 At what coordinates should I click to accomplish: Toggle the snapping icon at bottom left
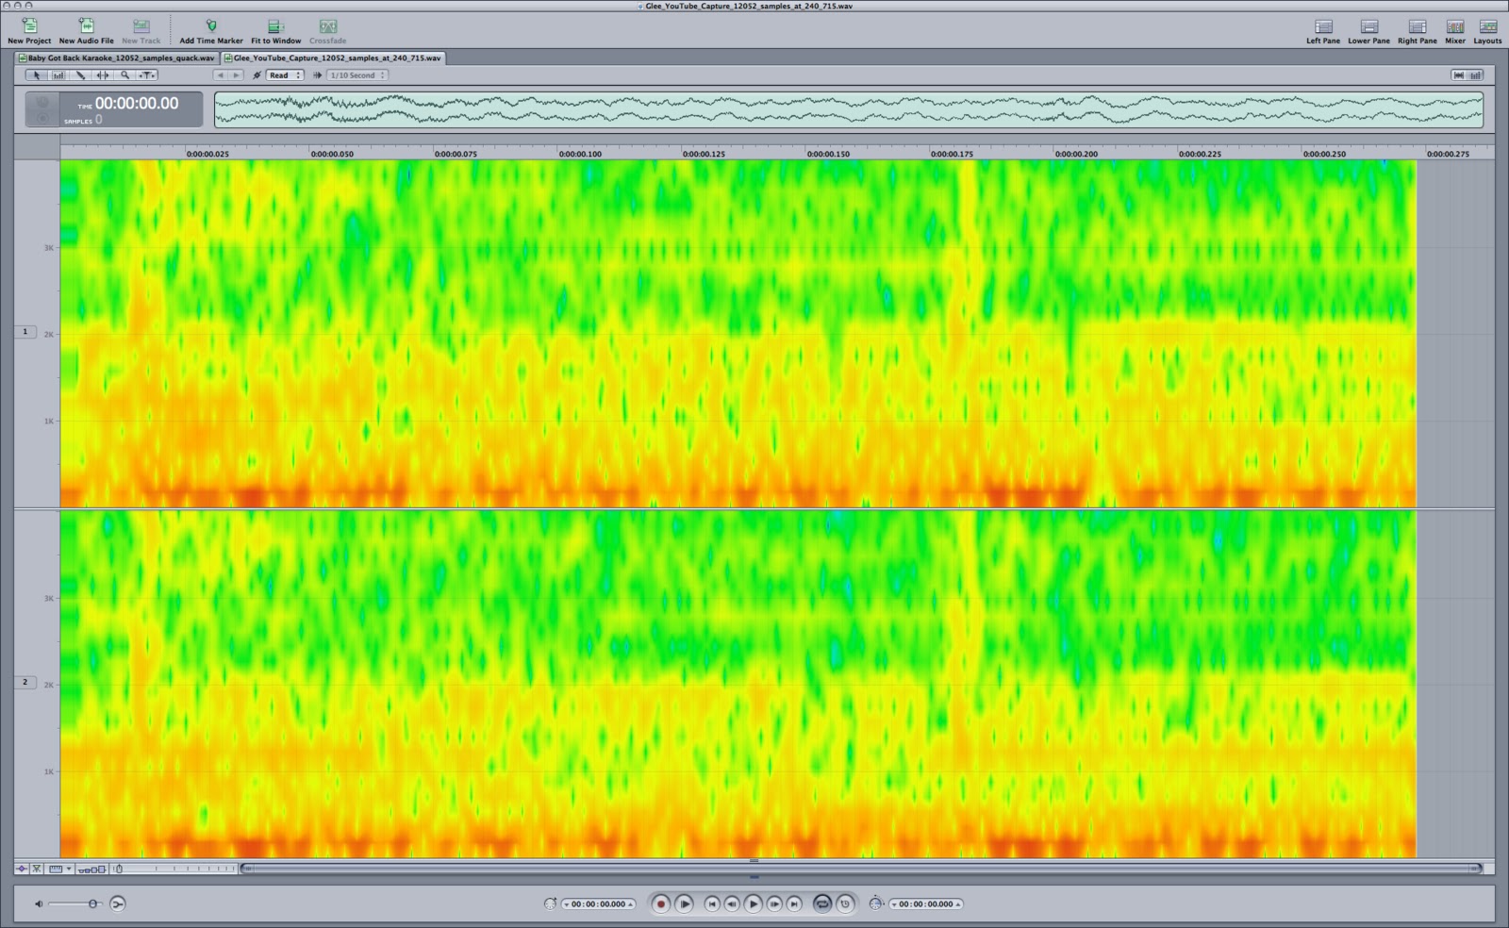tap(37, 869)
